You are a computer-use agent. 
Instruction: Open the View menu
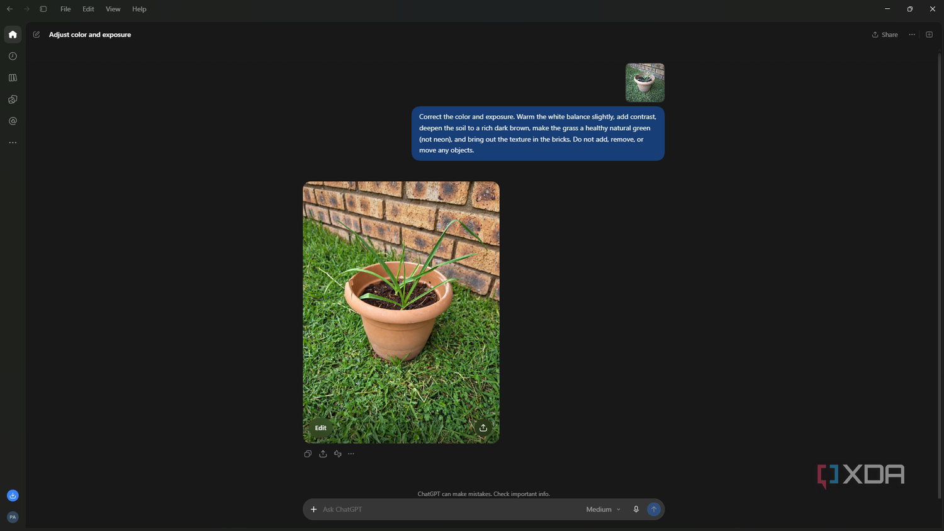113,9
